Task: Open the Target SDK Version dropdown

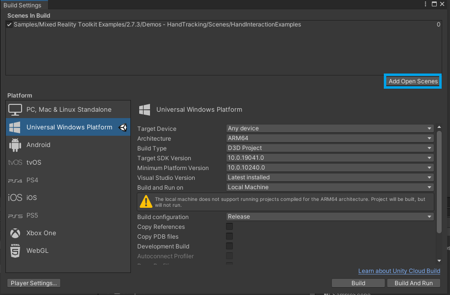Action: 330,158
